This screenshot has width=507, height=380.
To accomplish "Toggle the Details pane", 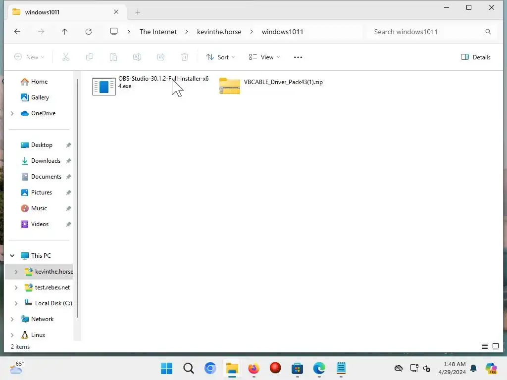I will pyautogui.click(x=475, y=57).
